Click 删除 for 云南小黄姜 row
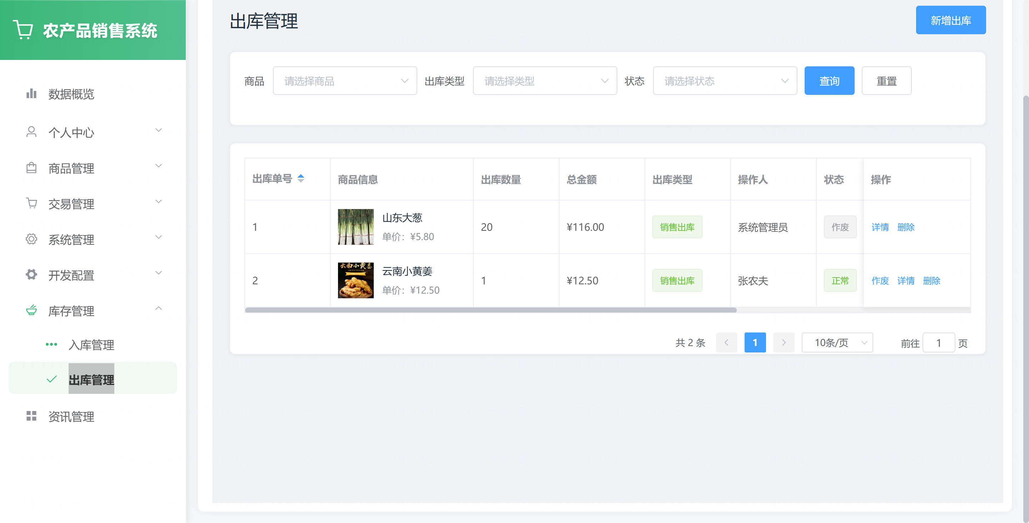Viewport: 1029px width, 523px height. point(931,281)
